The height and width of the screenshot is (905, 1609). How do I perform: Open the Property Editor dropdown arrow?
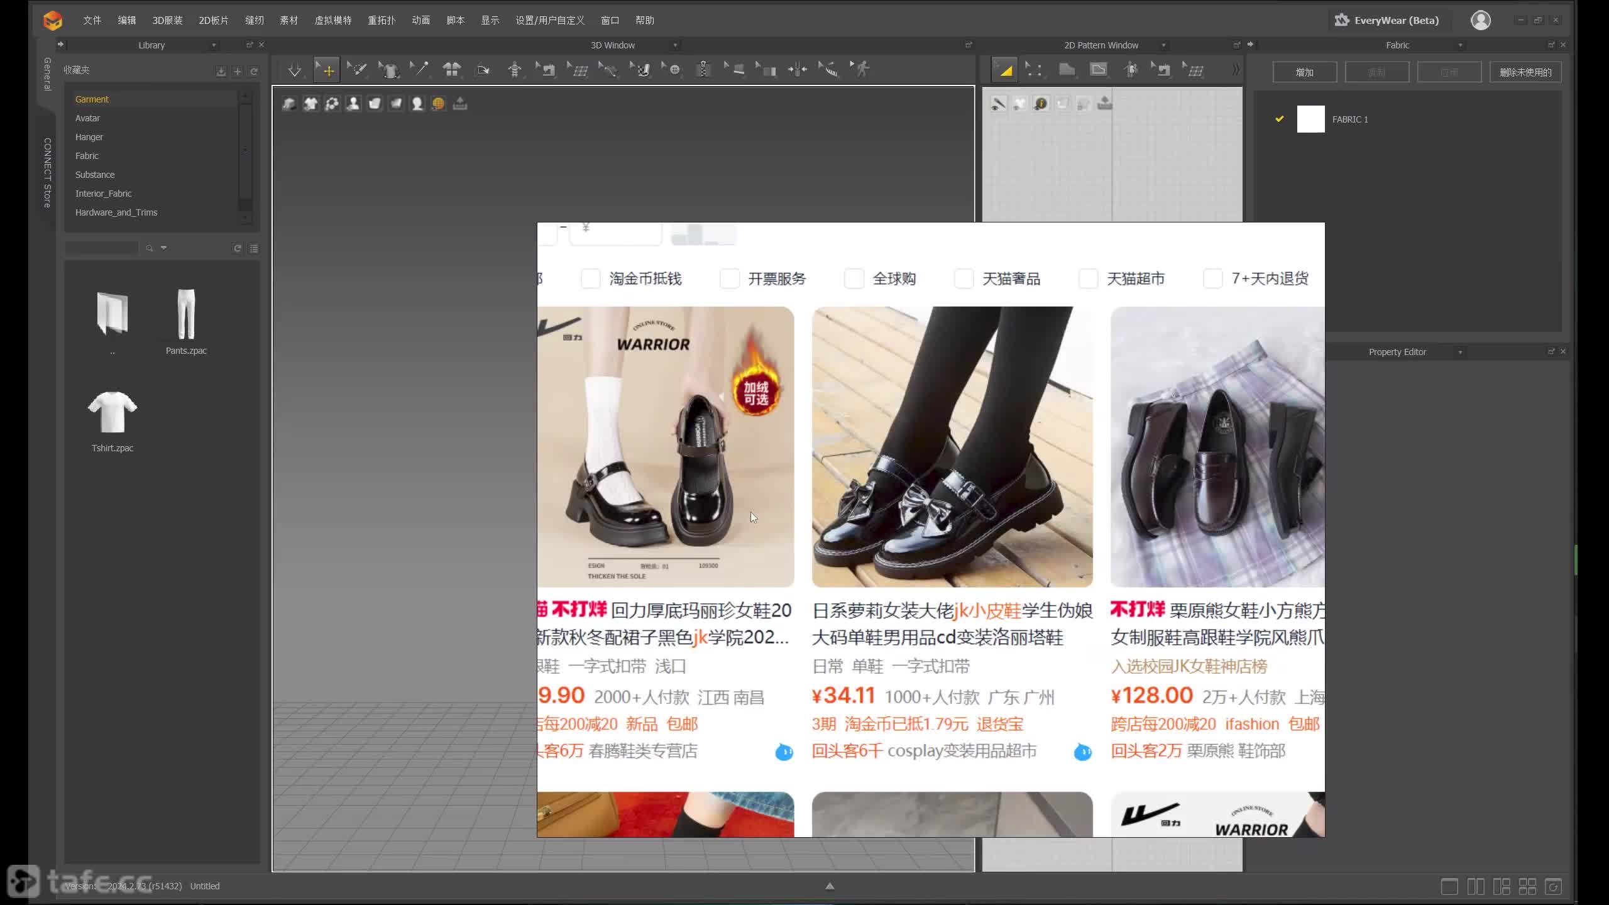coord(1460,352)
